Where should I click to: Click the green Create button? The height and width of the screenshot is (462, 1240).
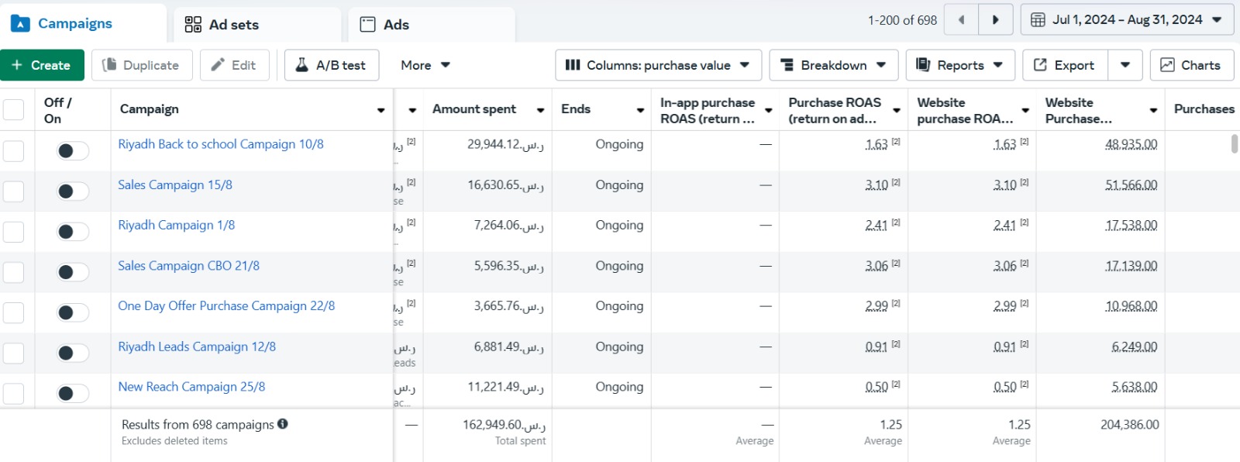pyautogui.click(x=41, y=65)
